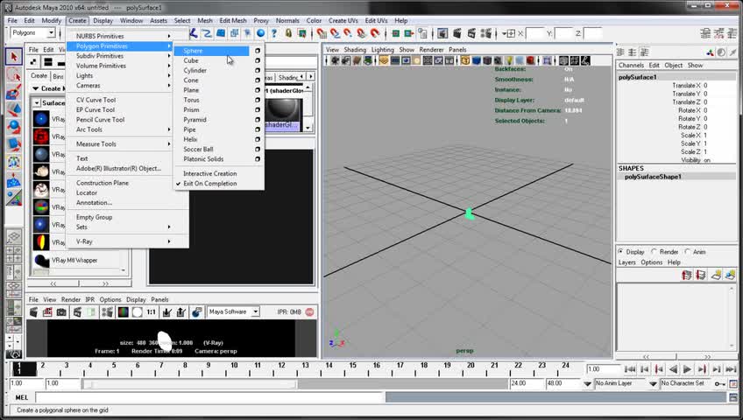Collapse the Surface section in Hypershade
The image size is (743, 420).
[37, 103]
